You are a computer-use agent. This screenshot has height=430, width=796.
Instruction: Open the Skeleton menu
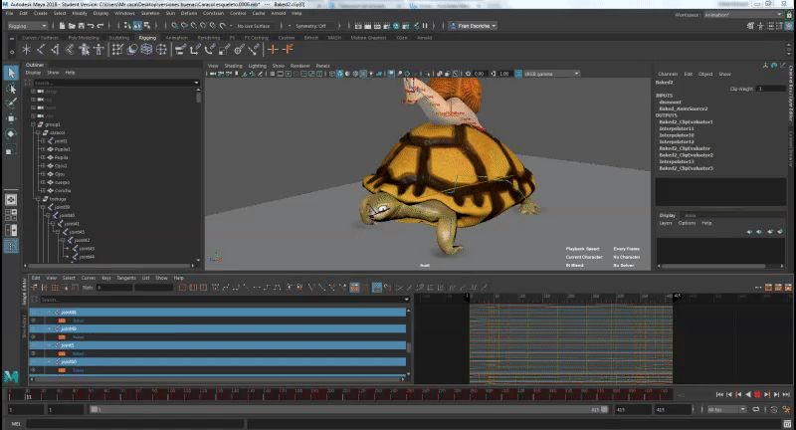152,13
